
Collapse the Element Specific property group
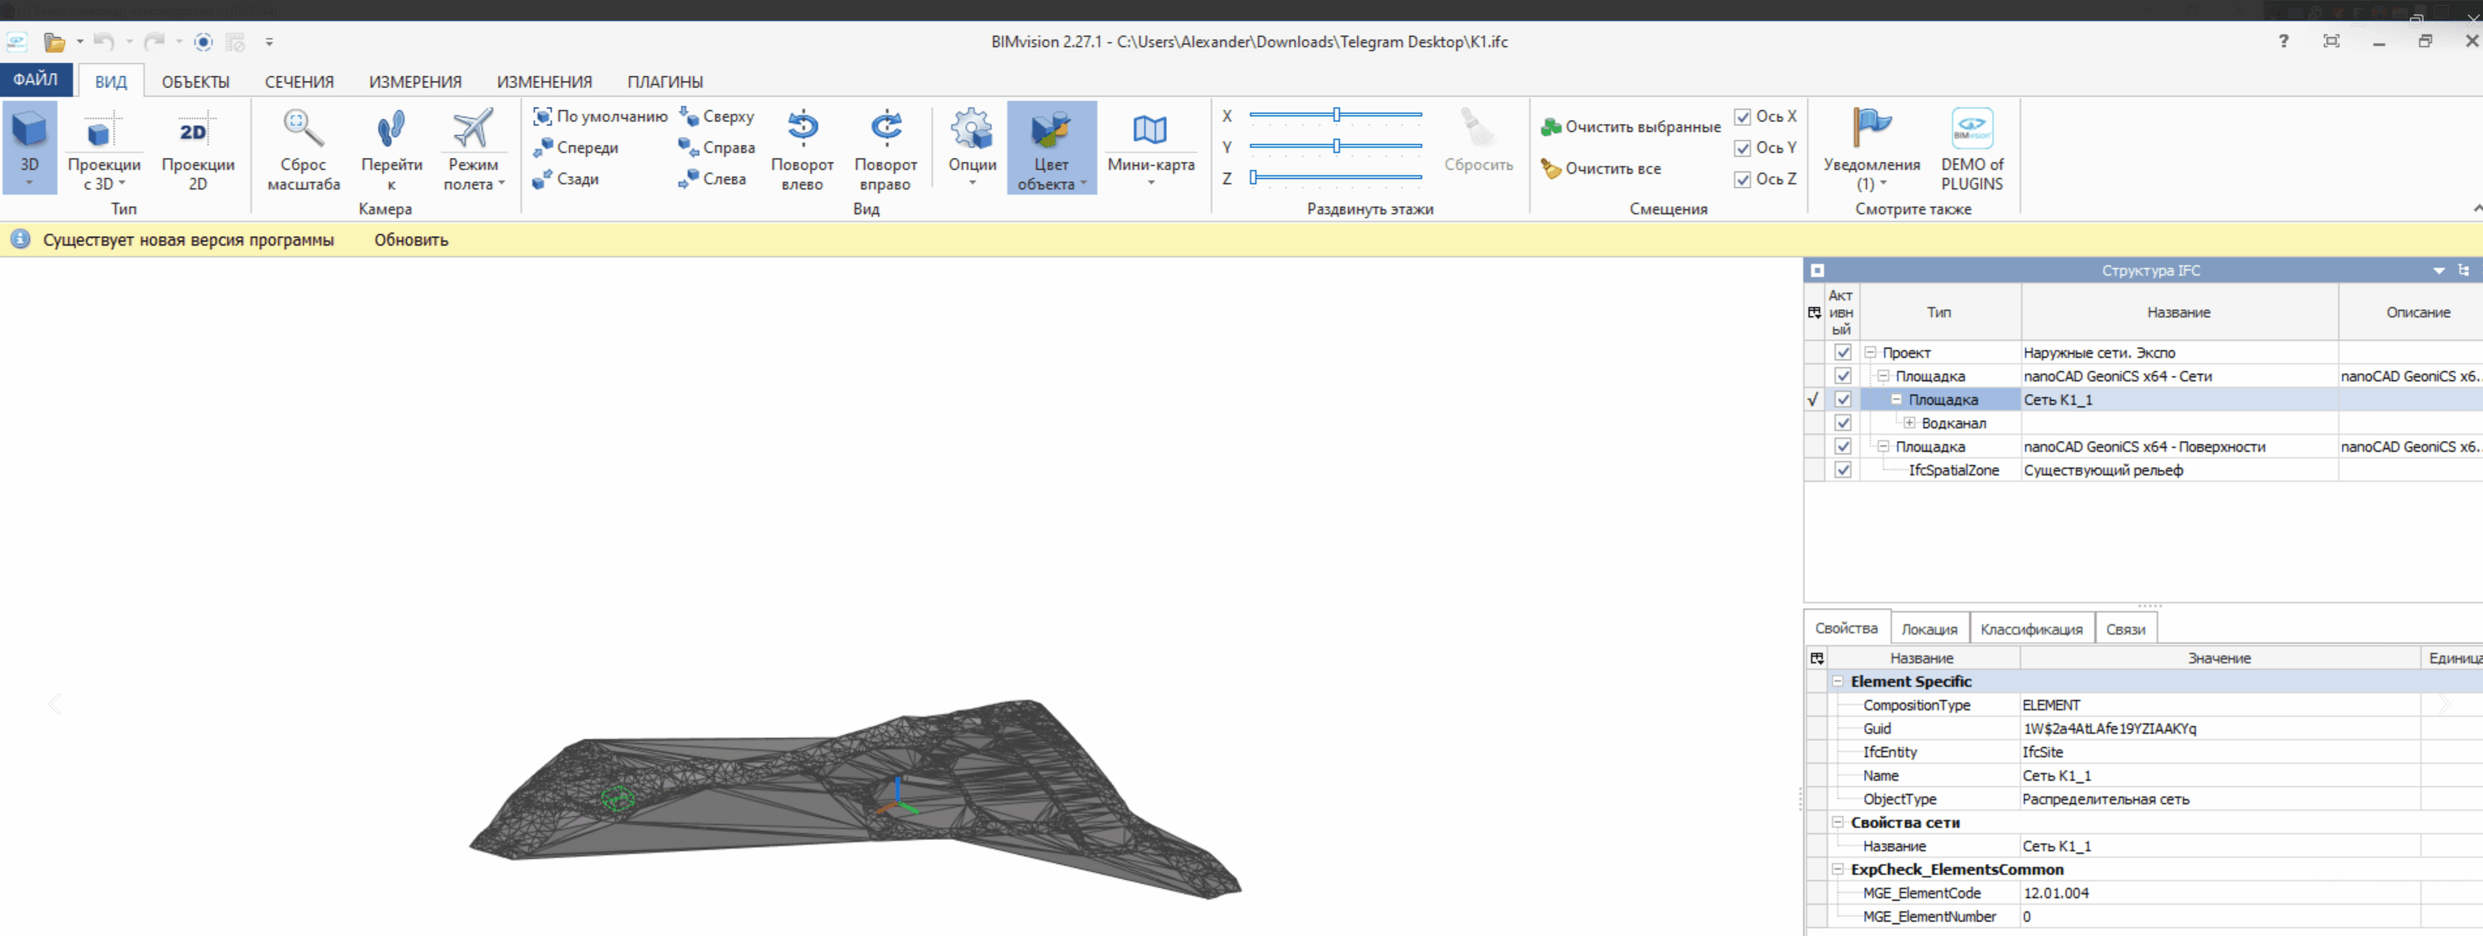1837,682
